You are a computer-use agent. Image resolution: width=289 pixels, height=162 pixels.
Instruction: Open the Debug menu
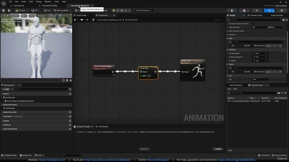pos(39,1)
